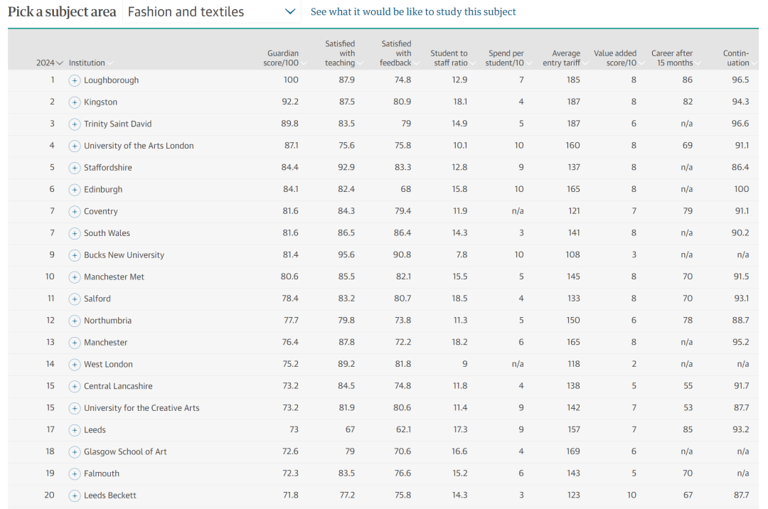Viewport: 768px width, 509px height.
Task: Select the Northumbria institution name
Action: click(x=108, y=321)
